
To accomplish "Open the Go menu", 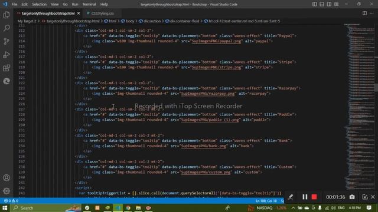I will (65, 4).
